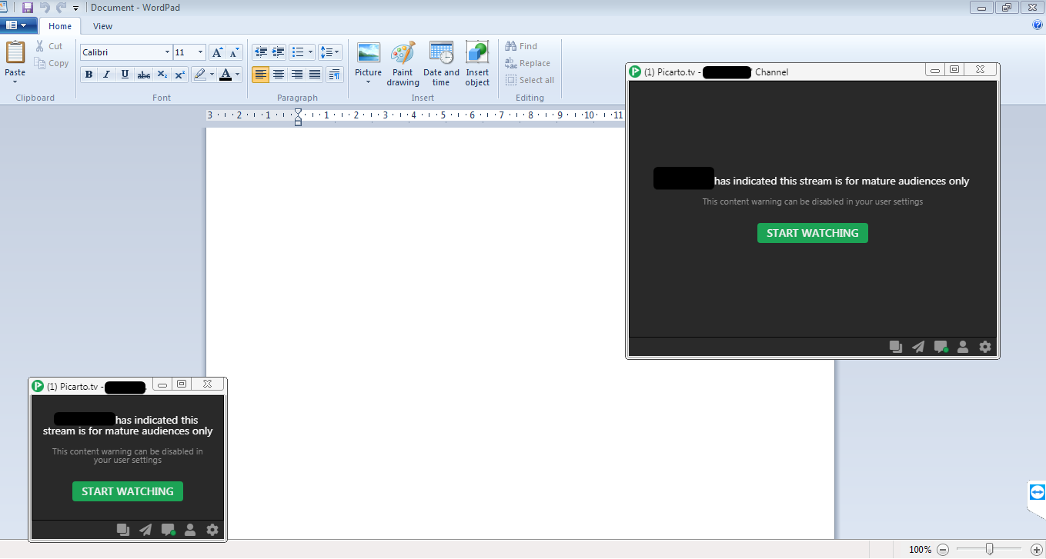1046x559 pixels.
Task: Insert a Paint drawing
Action: pyautogui.click(x=403, y=64)
